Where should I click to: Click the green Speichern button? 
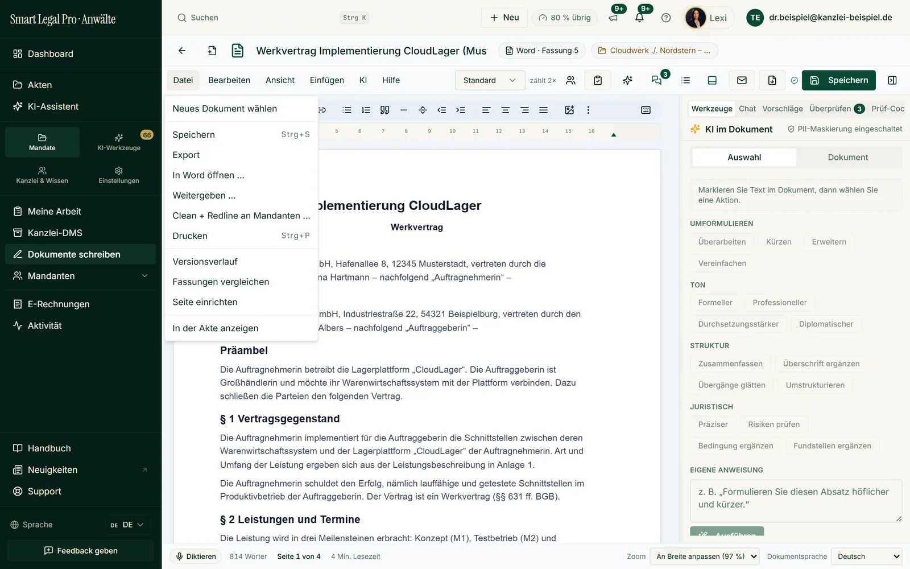839,80
